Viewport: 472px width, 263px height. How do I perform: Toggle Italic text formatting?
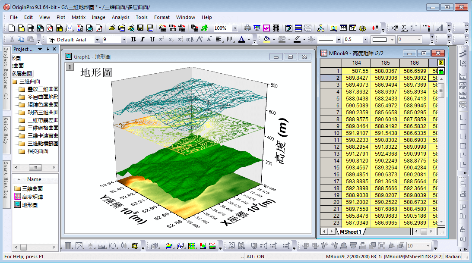(x=143, y=40)
